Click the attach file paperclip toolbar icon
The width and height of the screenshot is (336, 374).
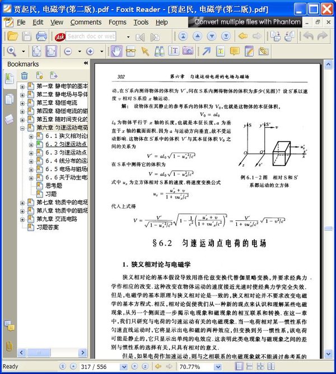click(x=264, y=51)
